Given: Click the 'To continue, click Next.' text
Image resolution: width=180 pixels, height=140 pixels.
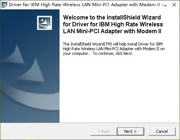Looking at the screenshot, I should tap(113, 53).
